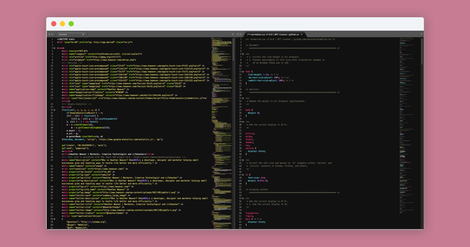Screen dimensions: 470x247
Task: Click the 'figcaption,' selector
Action: click(251, 213)
